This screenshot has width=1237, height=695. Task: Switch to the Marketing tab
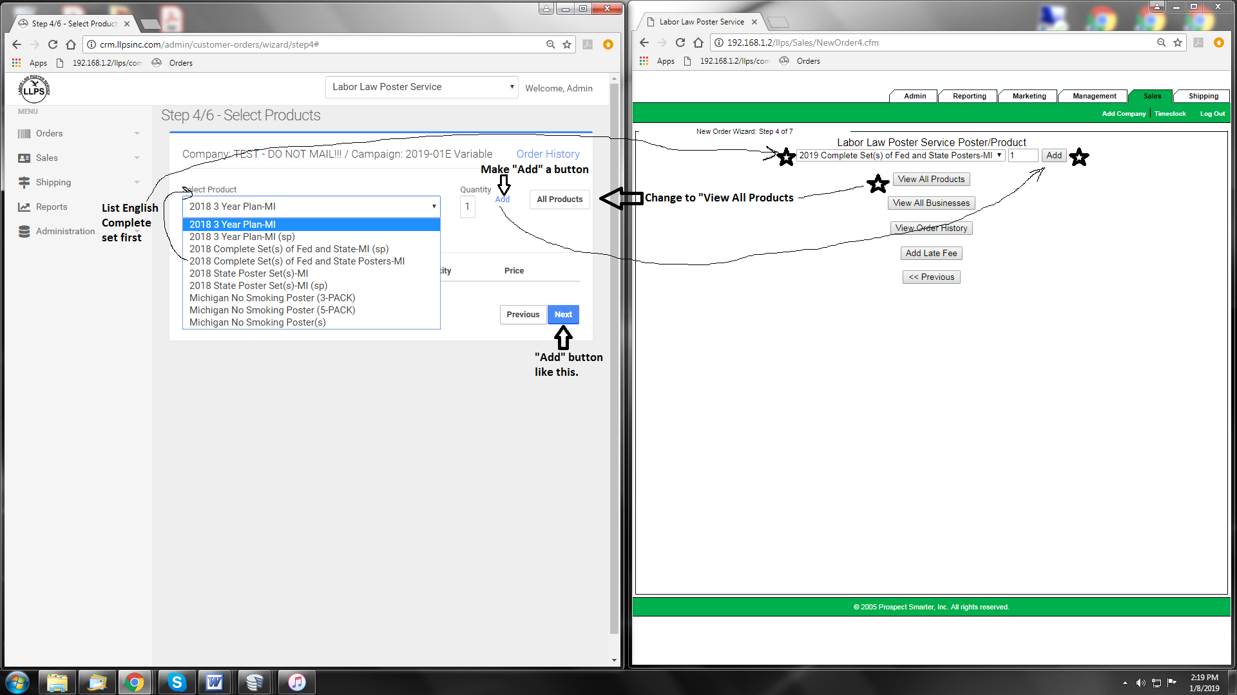click(x=1029, y=96)
